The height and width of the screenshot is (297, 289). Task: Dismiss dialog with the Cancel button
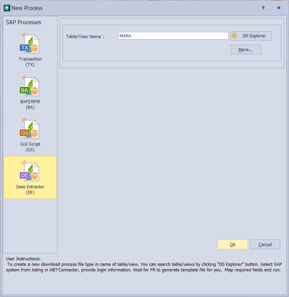point(265,244)
